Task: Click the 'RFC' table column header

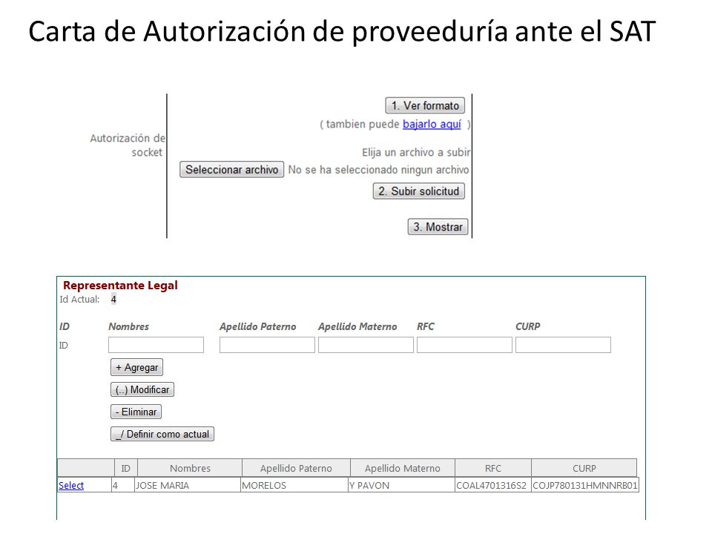Action: coord(492,468)
